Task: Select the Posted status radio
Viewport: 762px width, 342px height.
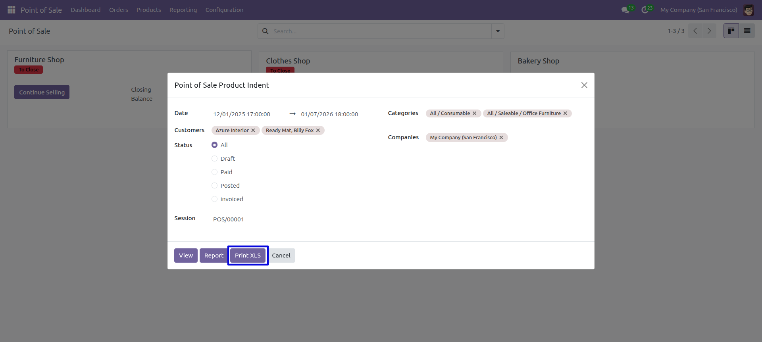Action: (214, 186)
